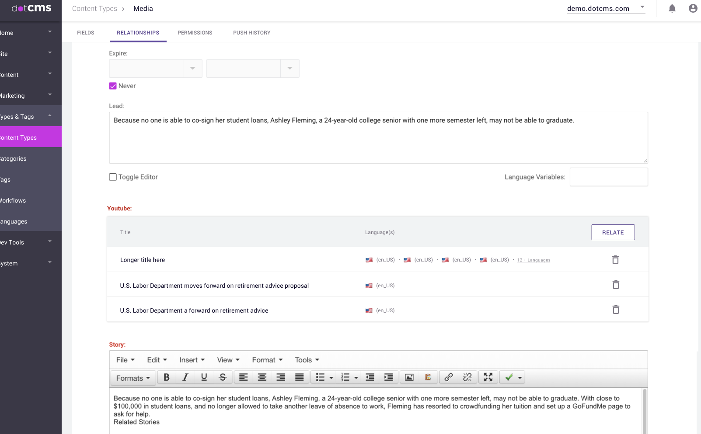Apply bold formatting in the Story editor

tap(166, 377)
